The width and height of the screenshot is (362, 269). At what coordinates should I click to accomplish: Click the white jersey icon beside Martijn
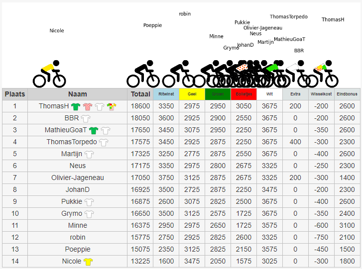click(x=89, y=154)
